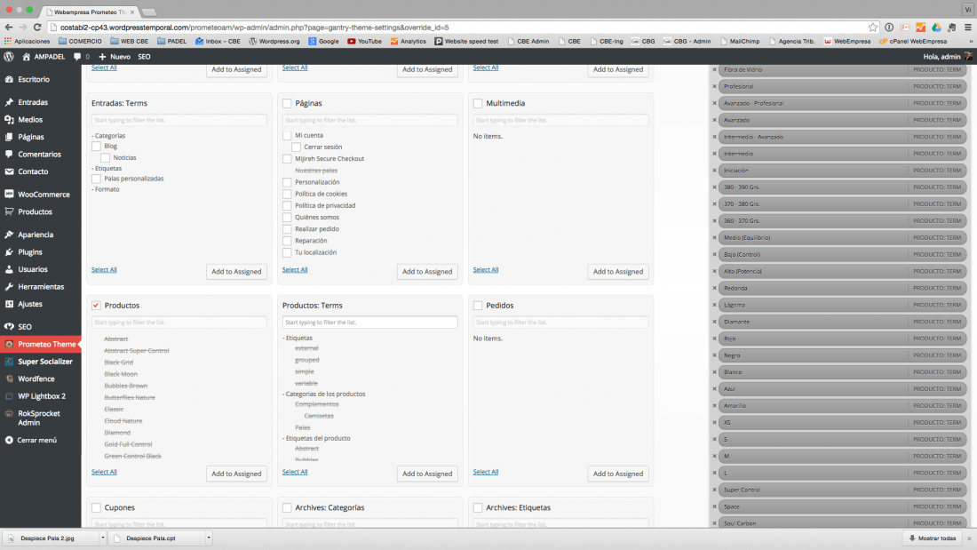The width and height of the screenshot is (977, 550).
Task: Open Hola, admin account menu
Action: click(x=947, y=57)
